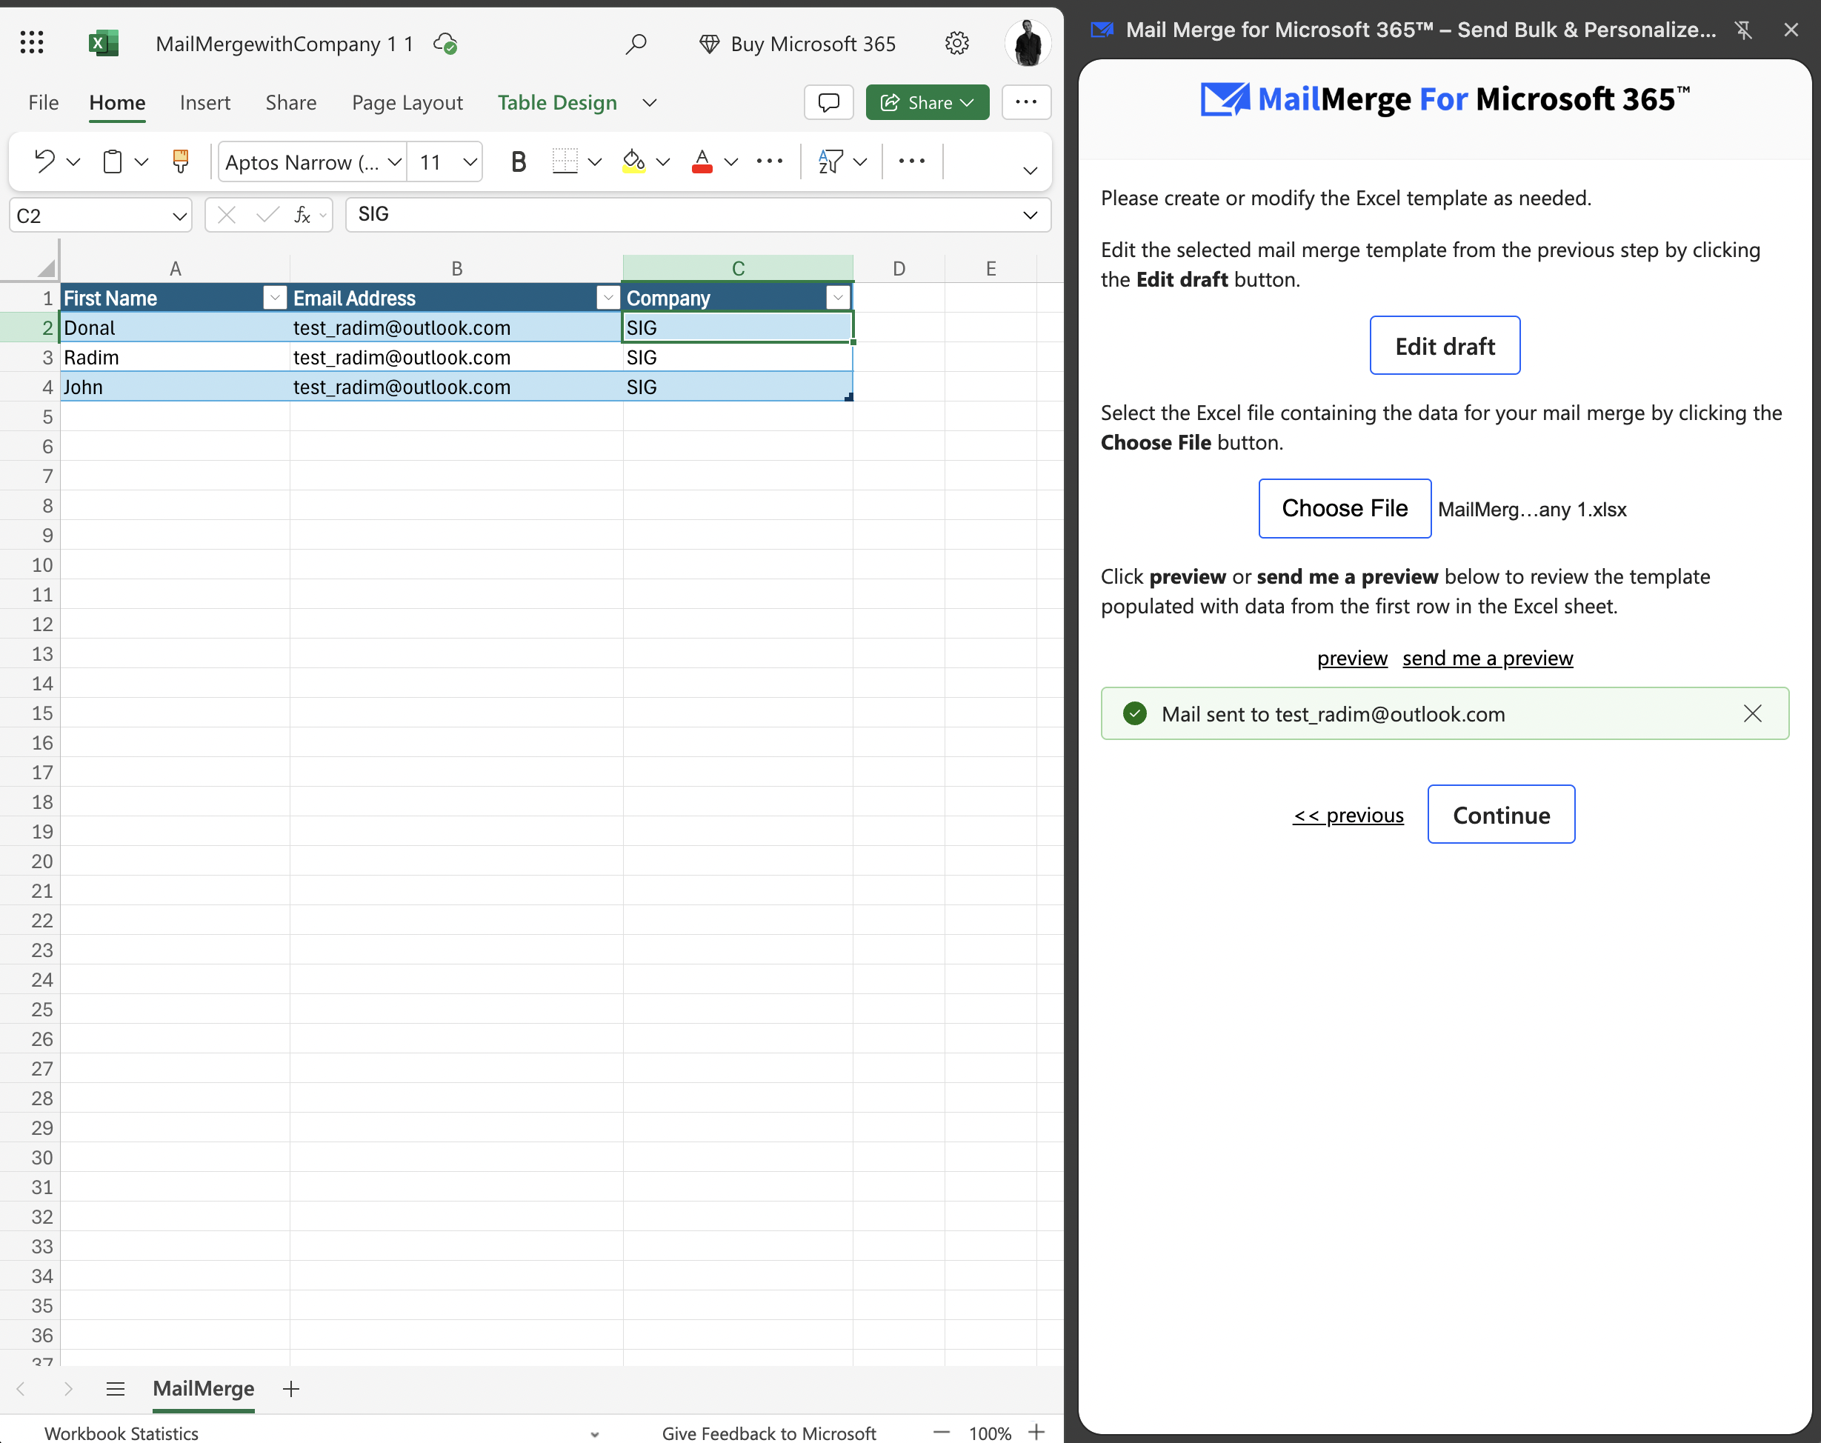Open additional toolbar commands ellipsis
Viewport: 1821px width, 1443px height.
pos(911,161)
